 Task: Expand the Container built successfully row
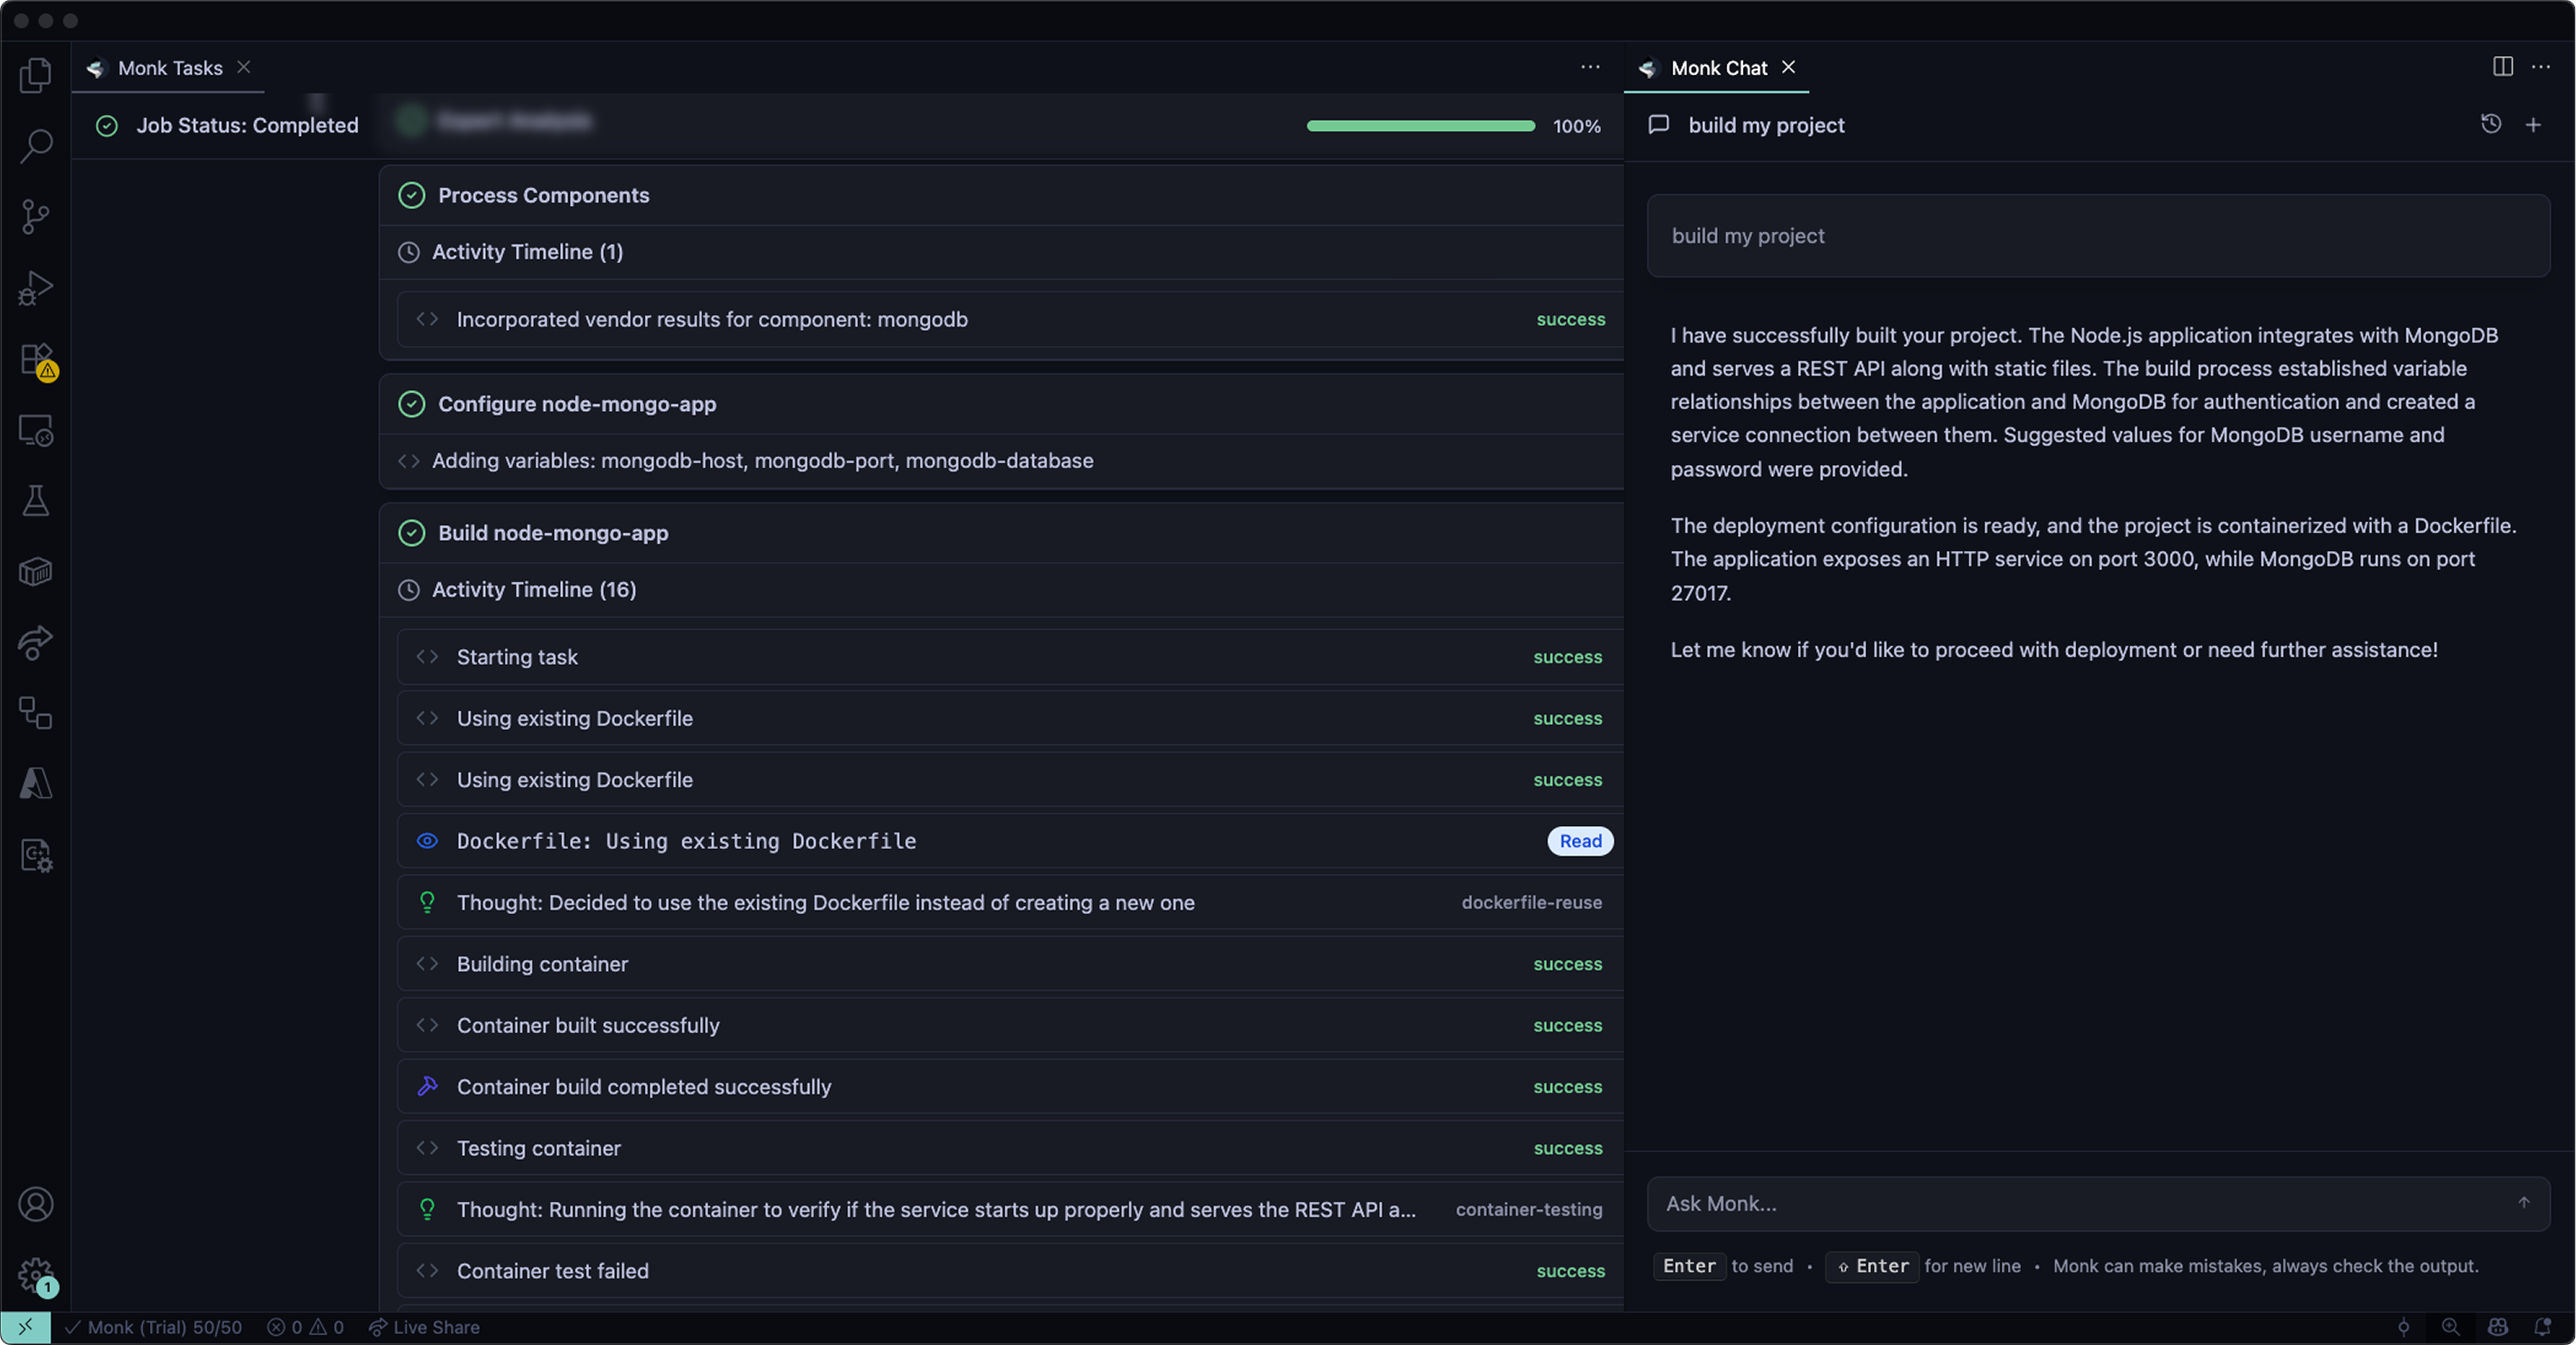click(x=1010, y=1025)
